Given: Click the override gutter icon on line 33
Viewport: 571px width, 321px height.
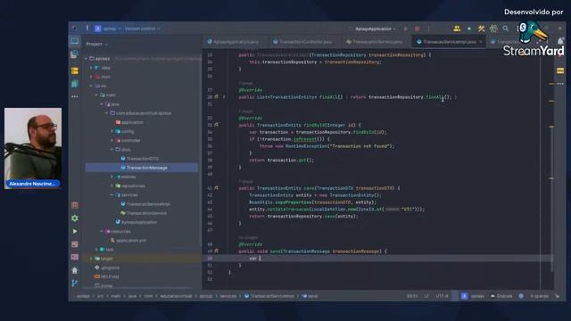Looking at the screenshot, I should 216,125.
